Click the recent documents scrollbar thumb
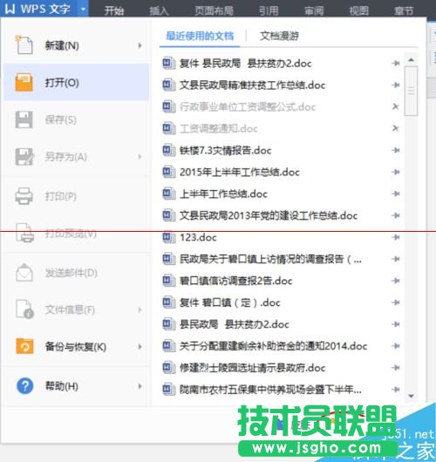Screen dimensions: 436x462 (x=411, y=91)
